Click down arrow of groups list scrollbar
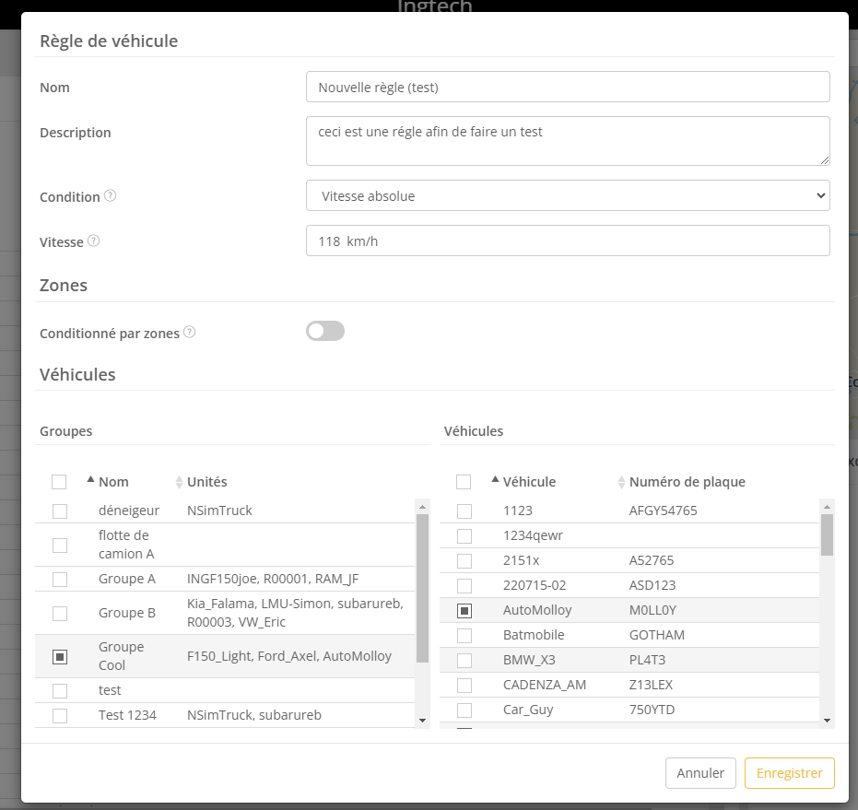 pos(422,720)
